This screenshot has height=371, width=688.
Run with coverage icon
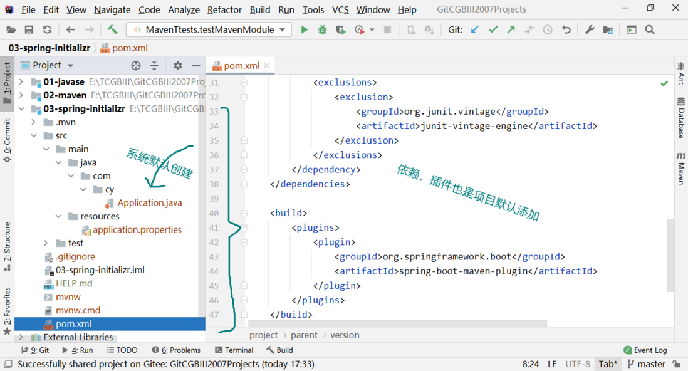click(x=340, y=30)
